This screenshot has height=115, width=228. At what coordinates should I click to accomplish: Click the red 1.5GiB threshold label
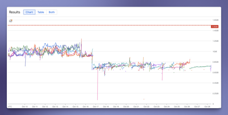pos(215,26)
